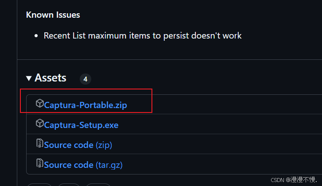The width and height of the screenshot is (322, 186).
Task: Open the Source code (zip) link
Action: click(x=78, y=145)
